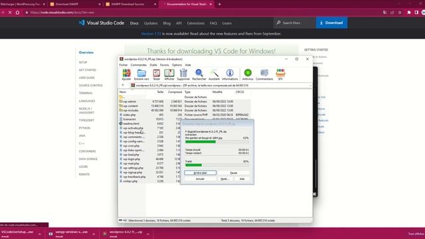Click the blue Download button
This screenshot has width=425, height=239.
(332, 23)
